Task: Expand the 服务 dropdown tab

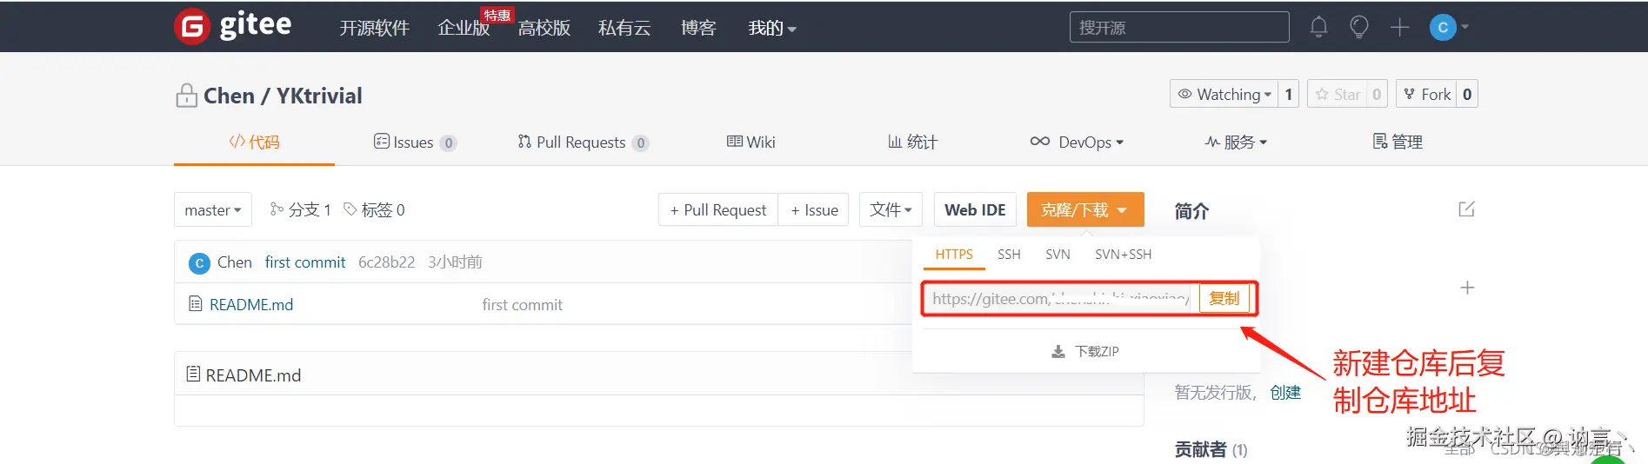Action: [x=1236, y=142]
